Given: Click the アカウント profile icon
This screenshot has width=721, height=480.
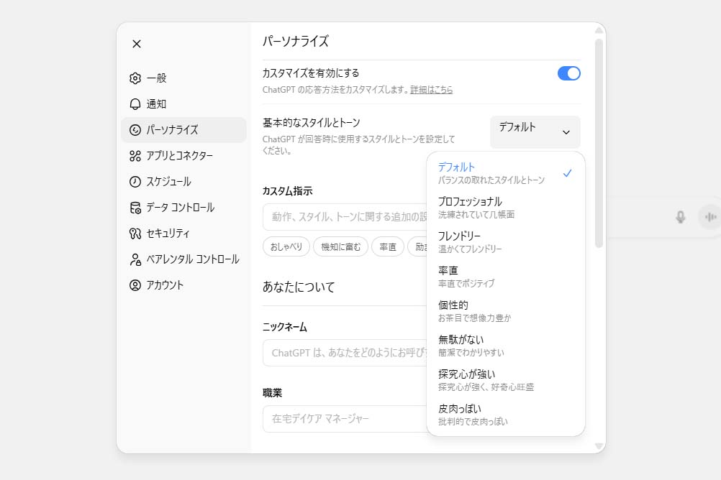Looking at the screenshot, I should coord(135,285).
